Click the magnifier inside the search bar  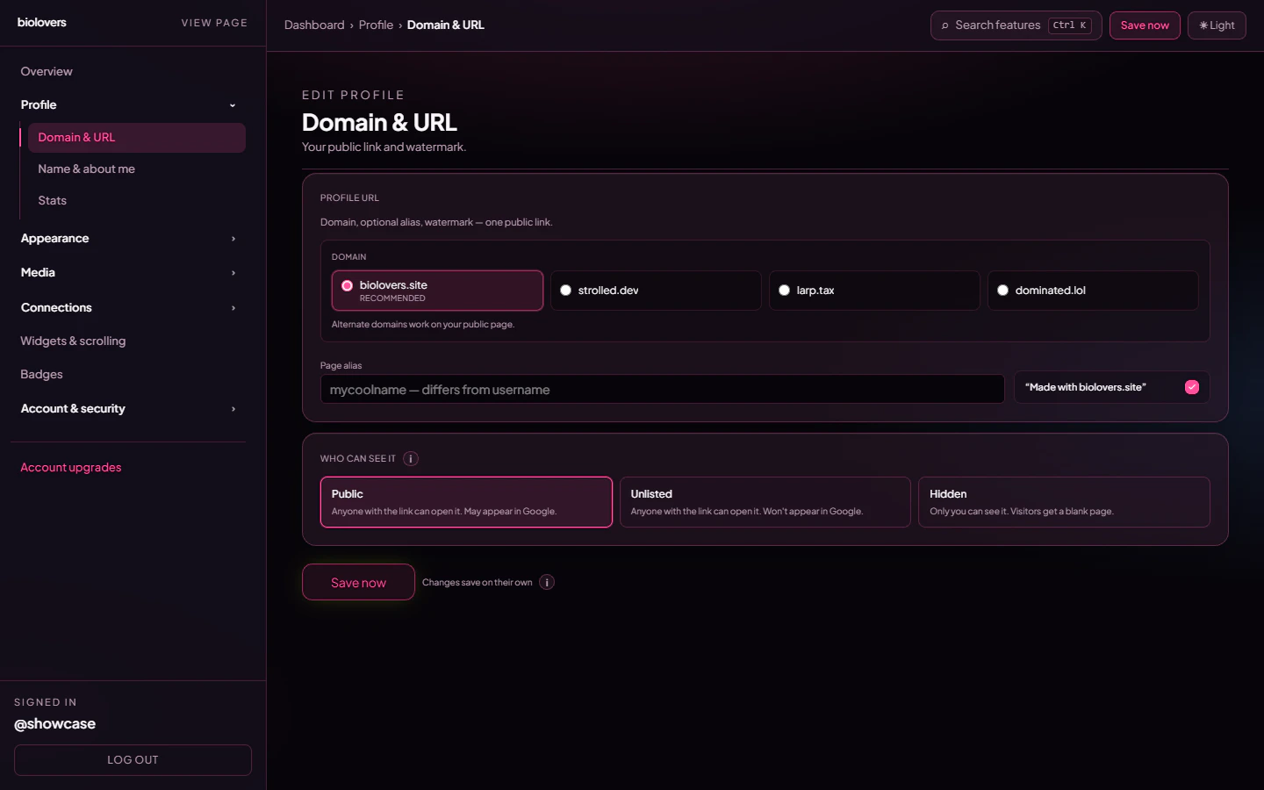click(x=944, y=25)
